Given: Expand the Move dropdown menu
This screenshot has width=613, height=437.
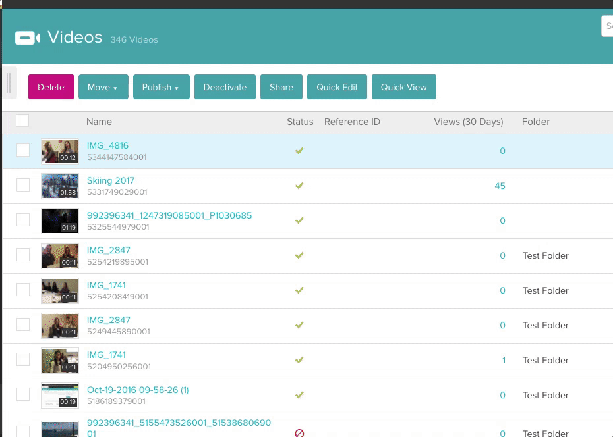Looking at the screenshot, I should coord(103,87).
